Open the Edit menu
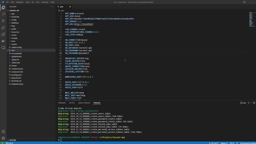Image resolution: width=256 pixels, height=144 pixels. click(12, 2)
